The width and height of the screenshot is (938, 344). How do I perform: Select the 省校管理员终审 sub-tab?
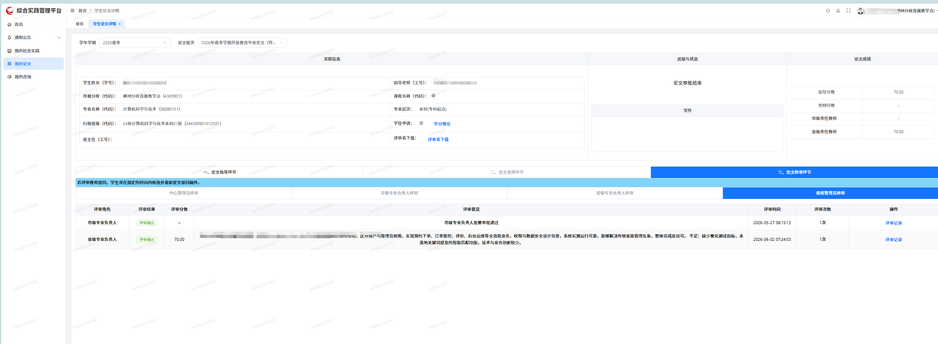[x=830, y=193]
